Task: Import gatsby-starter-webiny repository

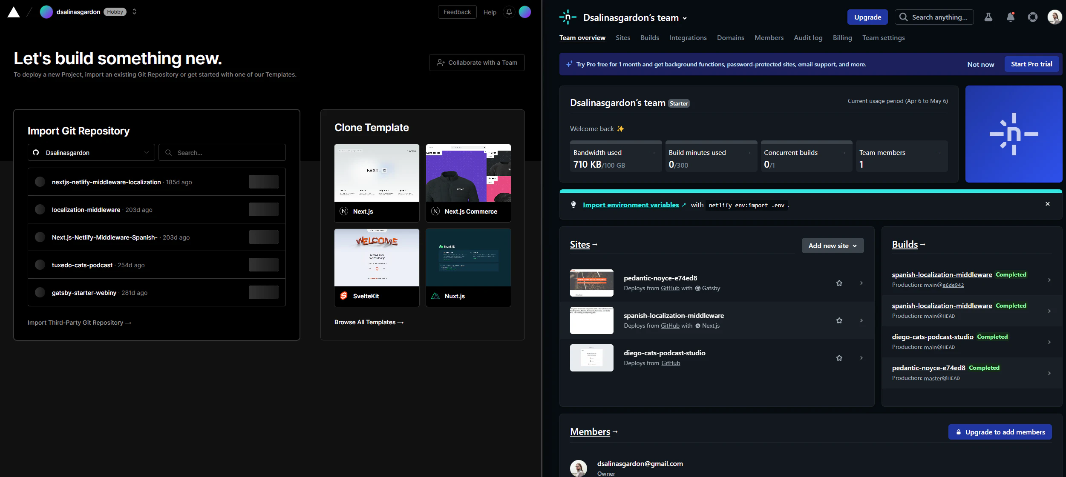Action: (264, 292)
